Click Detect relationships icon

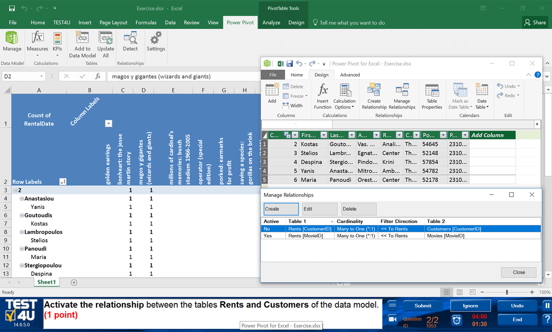130,41
